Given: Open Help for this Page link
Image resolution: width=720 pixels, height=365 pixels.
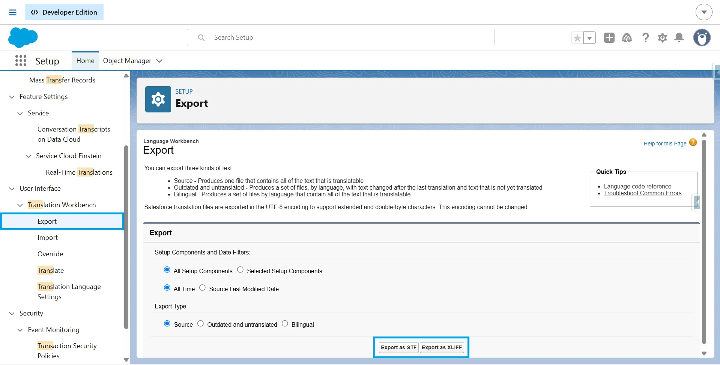Looking at the screenshot, I should click(665, 144).
